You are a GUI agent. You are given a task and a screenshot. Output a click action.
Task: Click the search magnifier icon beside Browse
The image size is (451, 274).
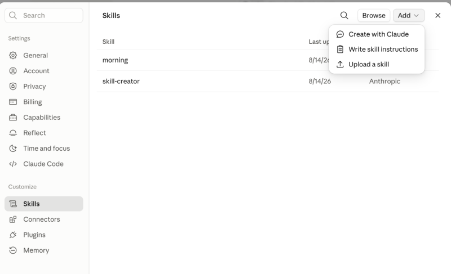[344, 16]
